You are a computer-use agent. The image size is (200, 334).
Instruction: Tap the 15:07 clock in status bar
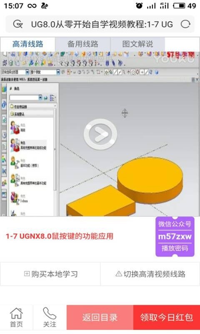tap(14, 6)
